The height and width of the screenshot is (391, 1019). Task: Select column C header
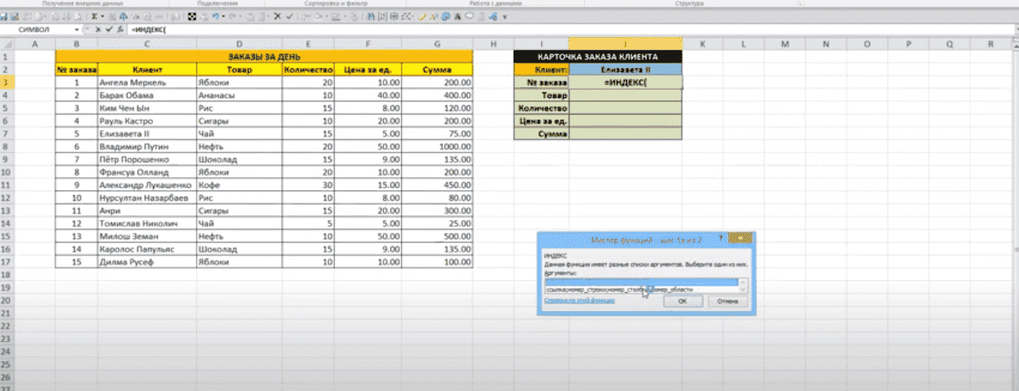(146, 43)
